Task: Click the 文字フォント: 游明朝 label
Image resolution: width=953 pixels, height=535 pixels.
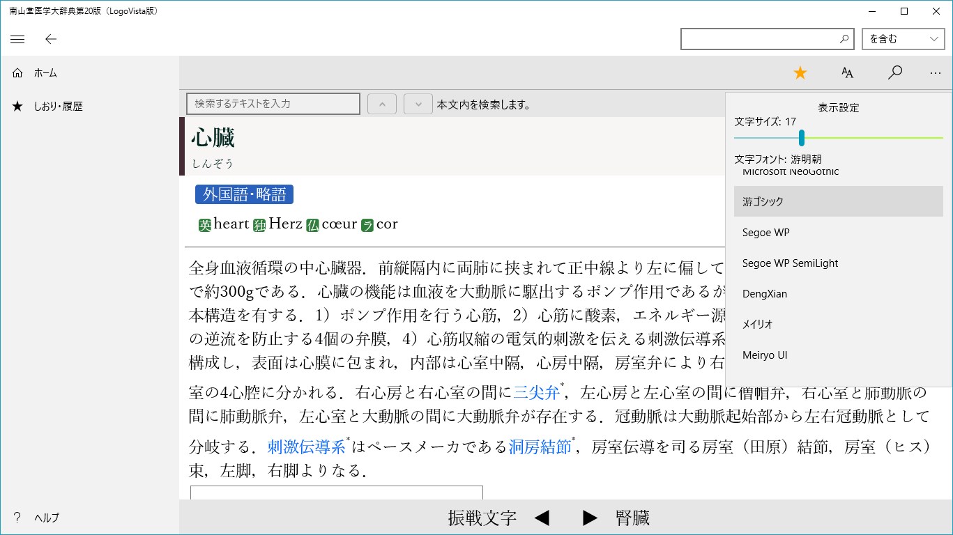Action: (778, 160)
